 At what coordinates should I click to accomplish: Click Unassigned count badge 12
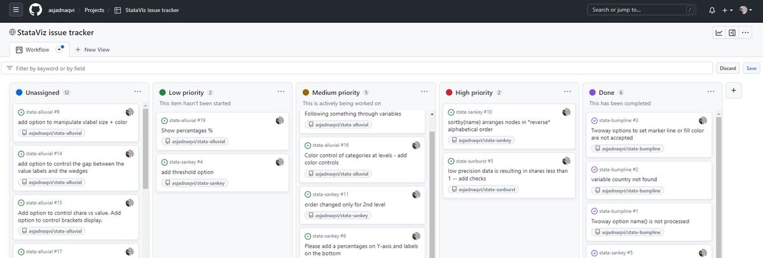pyautogui.click(x=66, y=93)
